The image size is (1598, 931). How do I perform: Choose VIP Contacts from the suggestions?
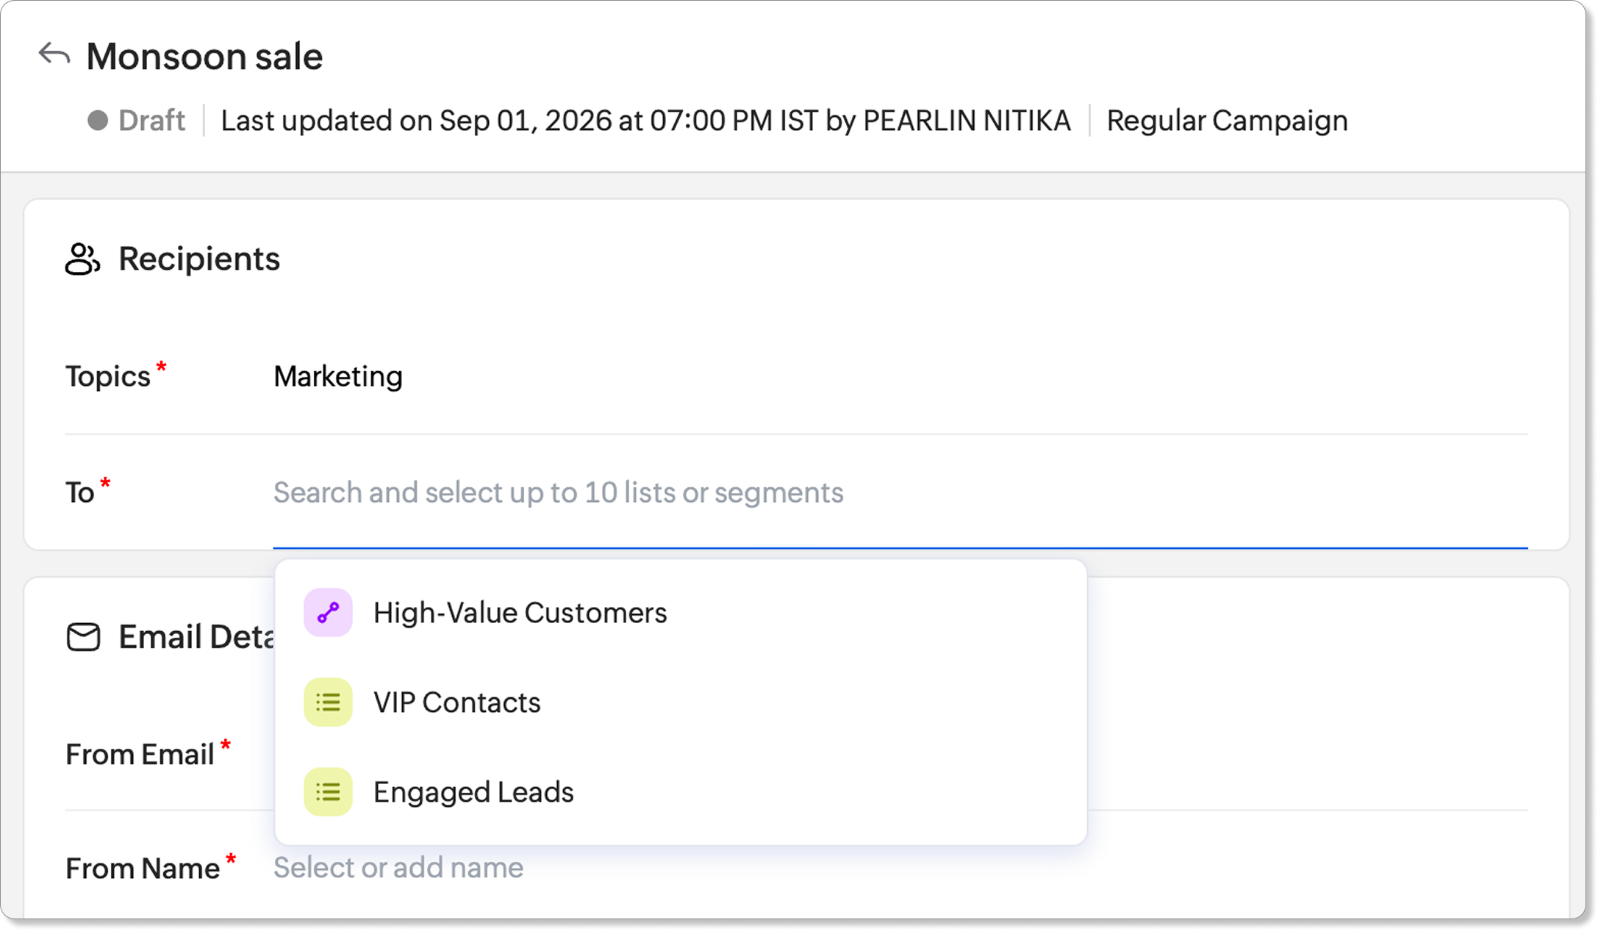point(681,702)
